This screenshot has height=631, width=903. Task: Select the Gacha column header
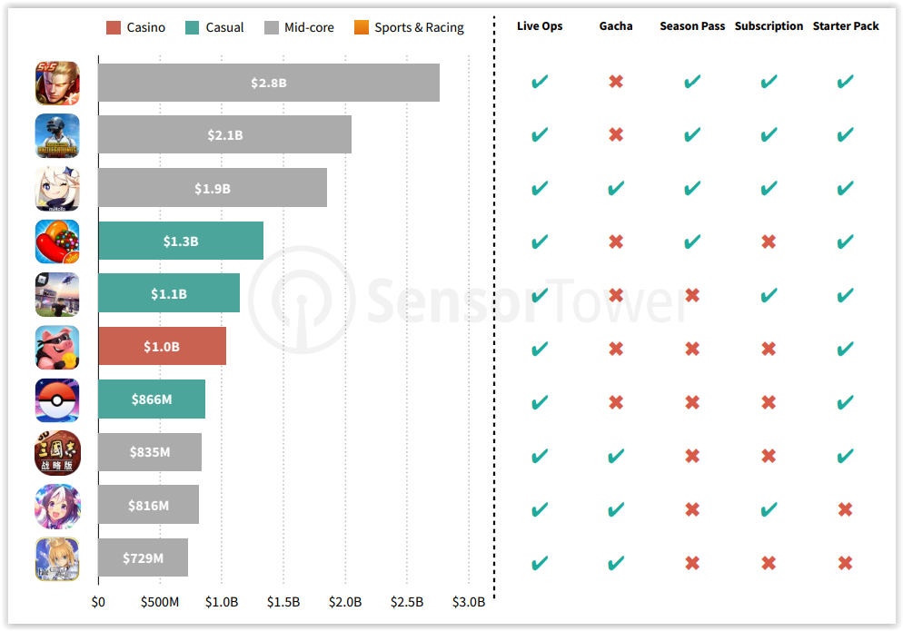616,26
